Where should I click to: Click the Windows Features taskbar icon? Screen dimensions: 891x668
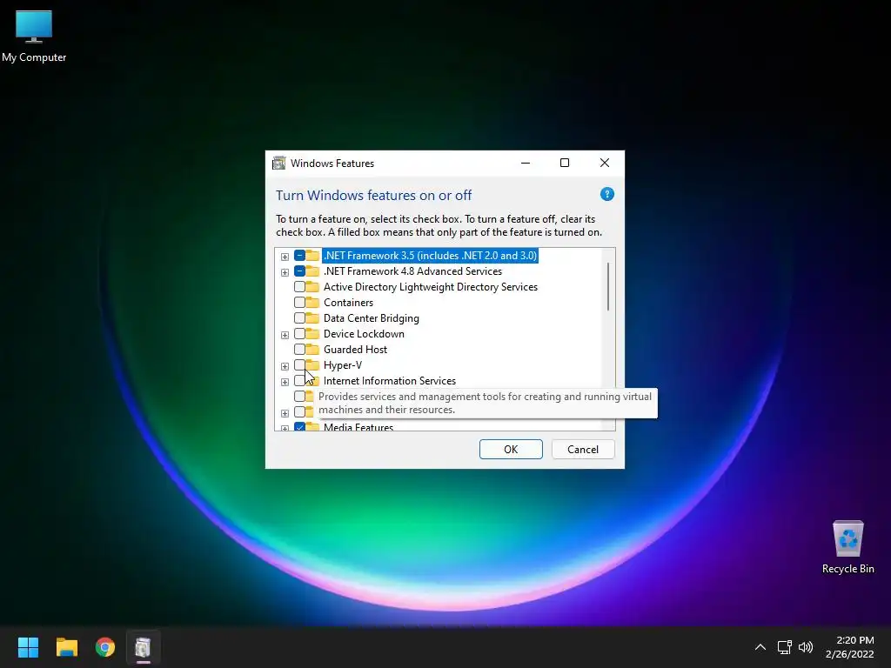click(x=144, y=647)
